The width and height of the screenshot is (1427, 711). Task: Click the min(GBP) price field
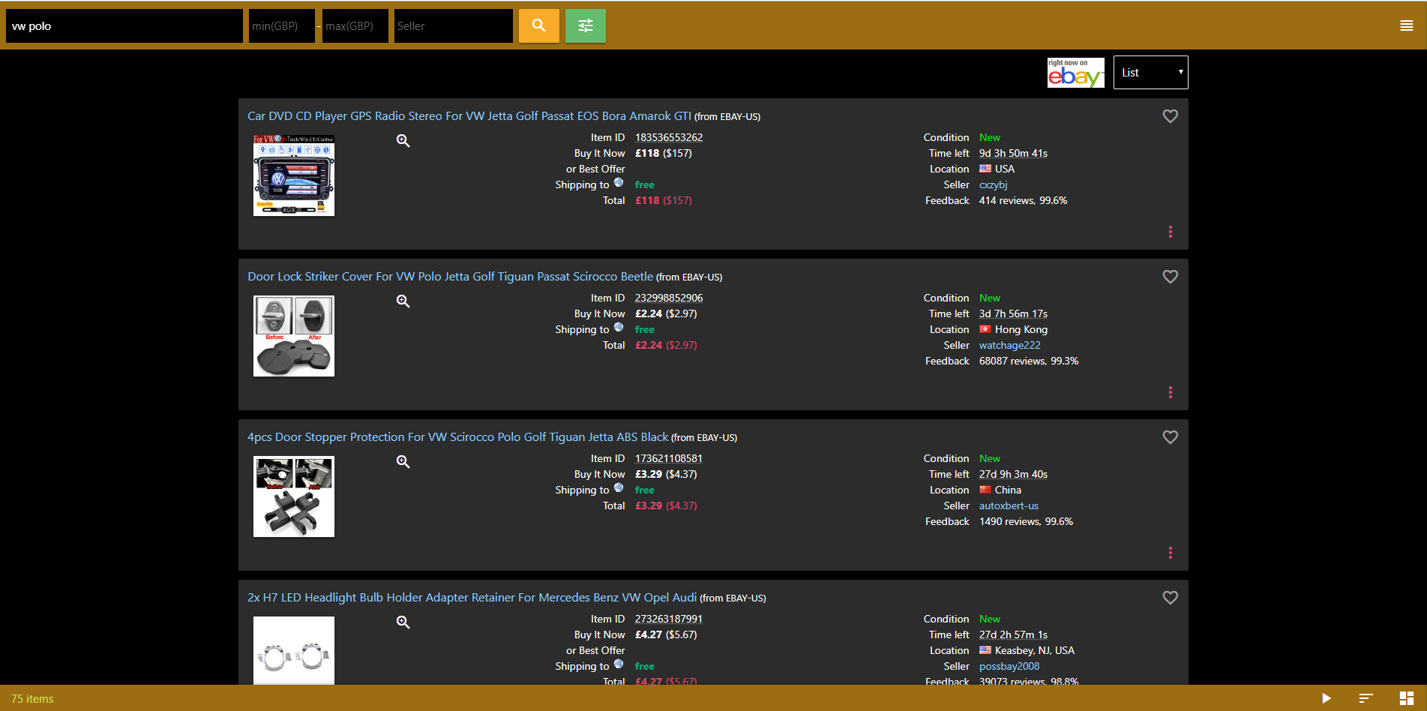tap(281, 25)
